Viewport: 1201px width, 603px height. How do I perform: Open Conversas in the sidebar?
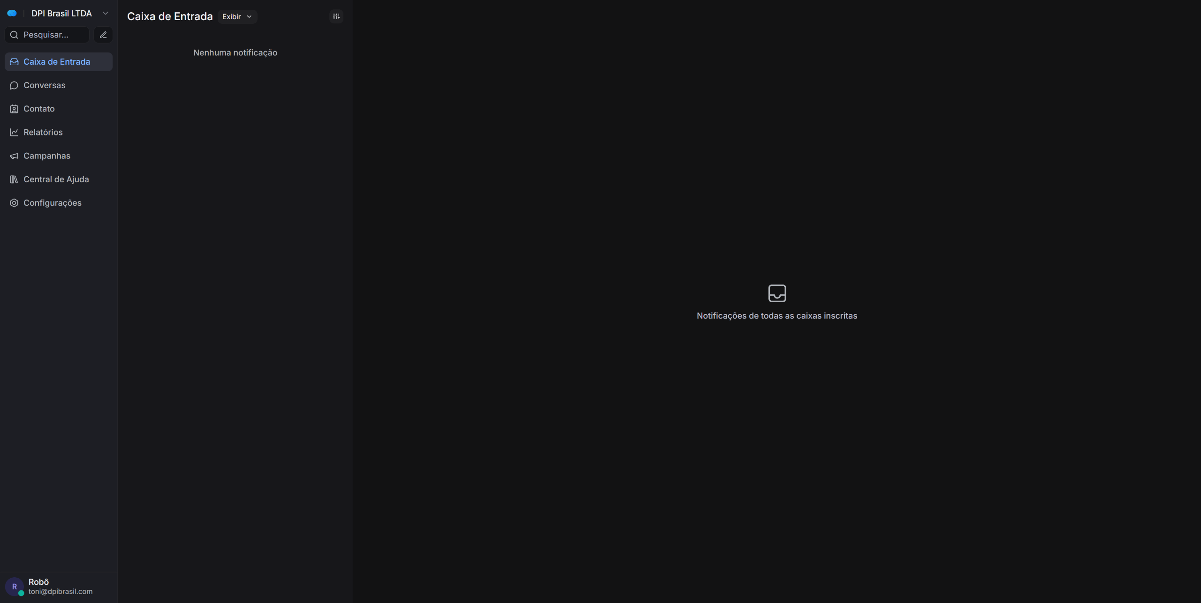click(x=44, y=85)
